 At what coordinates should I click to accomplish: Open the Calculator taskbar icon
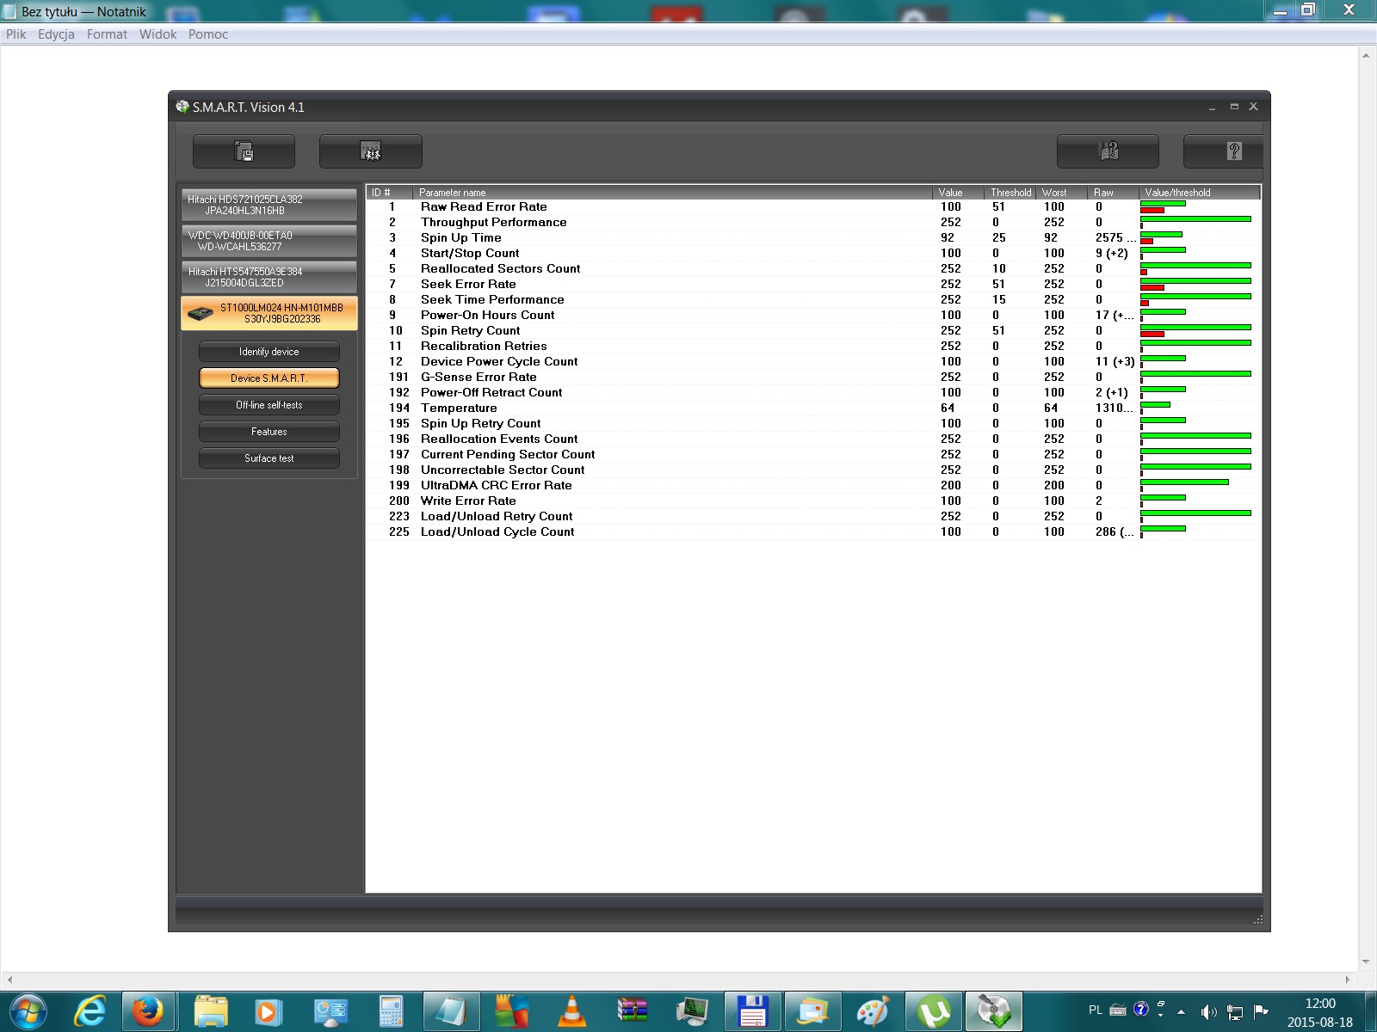click(x=392, y=1011)
